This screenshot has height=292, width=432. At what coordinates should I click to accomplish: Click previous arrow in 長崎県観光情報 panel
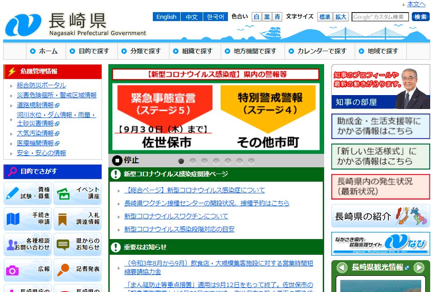click(x=342, y=267)
